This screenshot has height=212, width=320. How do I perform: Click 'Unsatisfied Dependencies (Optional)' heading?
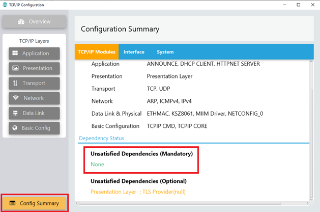(x=138, y=181)
